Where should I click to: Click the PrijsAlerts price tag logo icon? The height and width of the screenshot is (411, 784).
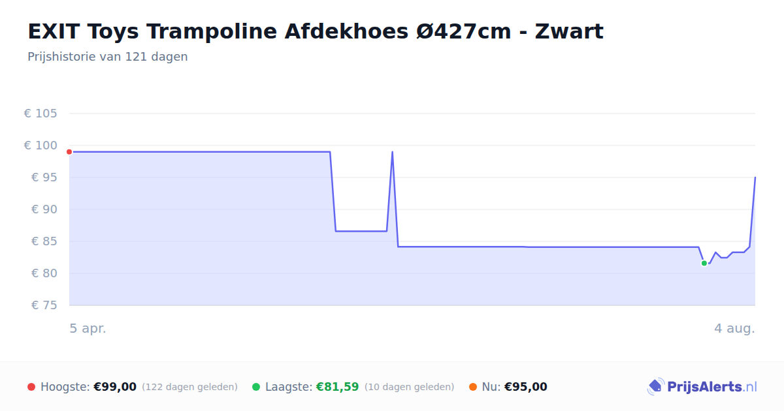tap(655, 387)
